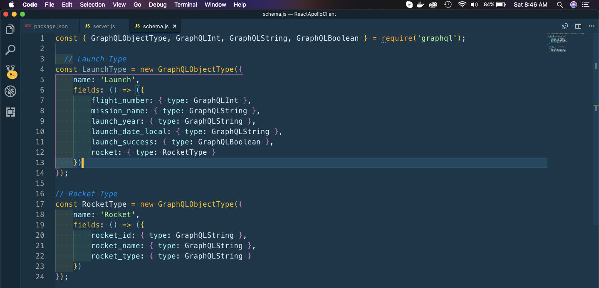Click 'RocketType' on the rocket field line
This screenshot has width=599, height=288.
185,152
